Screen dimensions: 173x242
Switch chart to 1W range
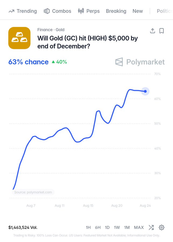(117, 227)
